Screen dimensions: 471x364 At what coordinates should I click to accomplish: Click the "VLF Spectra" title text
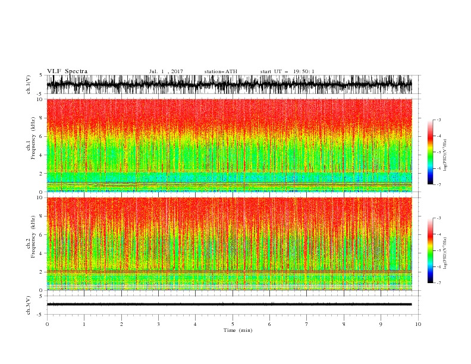click(x=67, y=71)
